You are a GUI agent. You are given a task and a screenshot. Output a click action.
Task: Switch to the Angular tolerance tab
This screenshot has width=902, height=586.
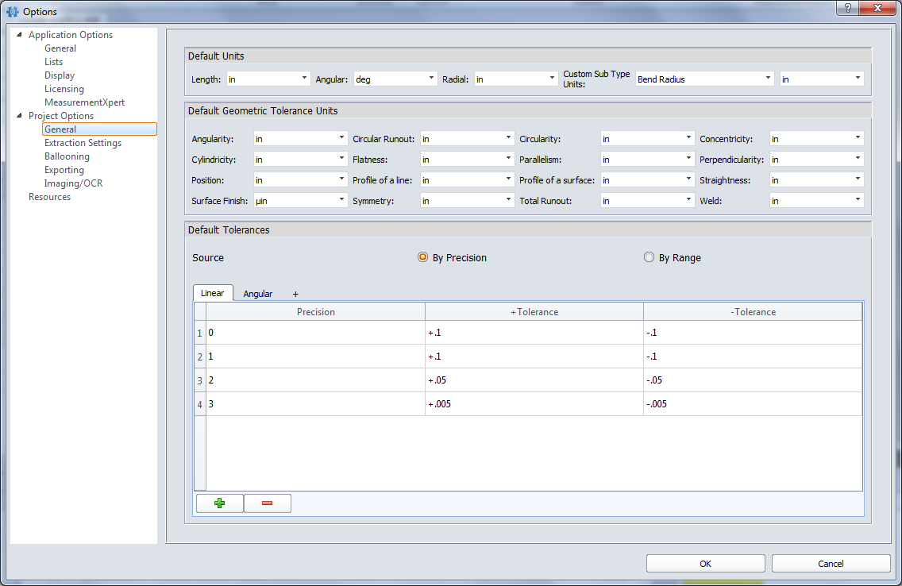[258, 293]
